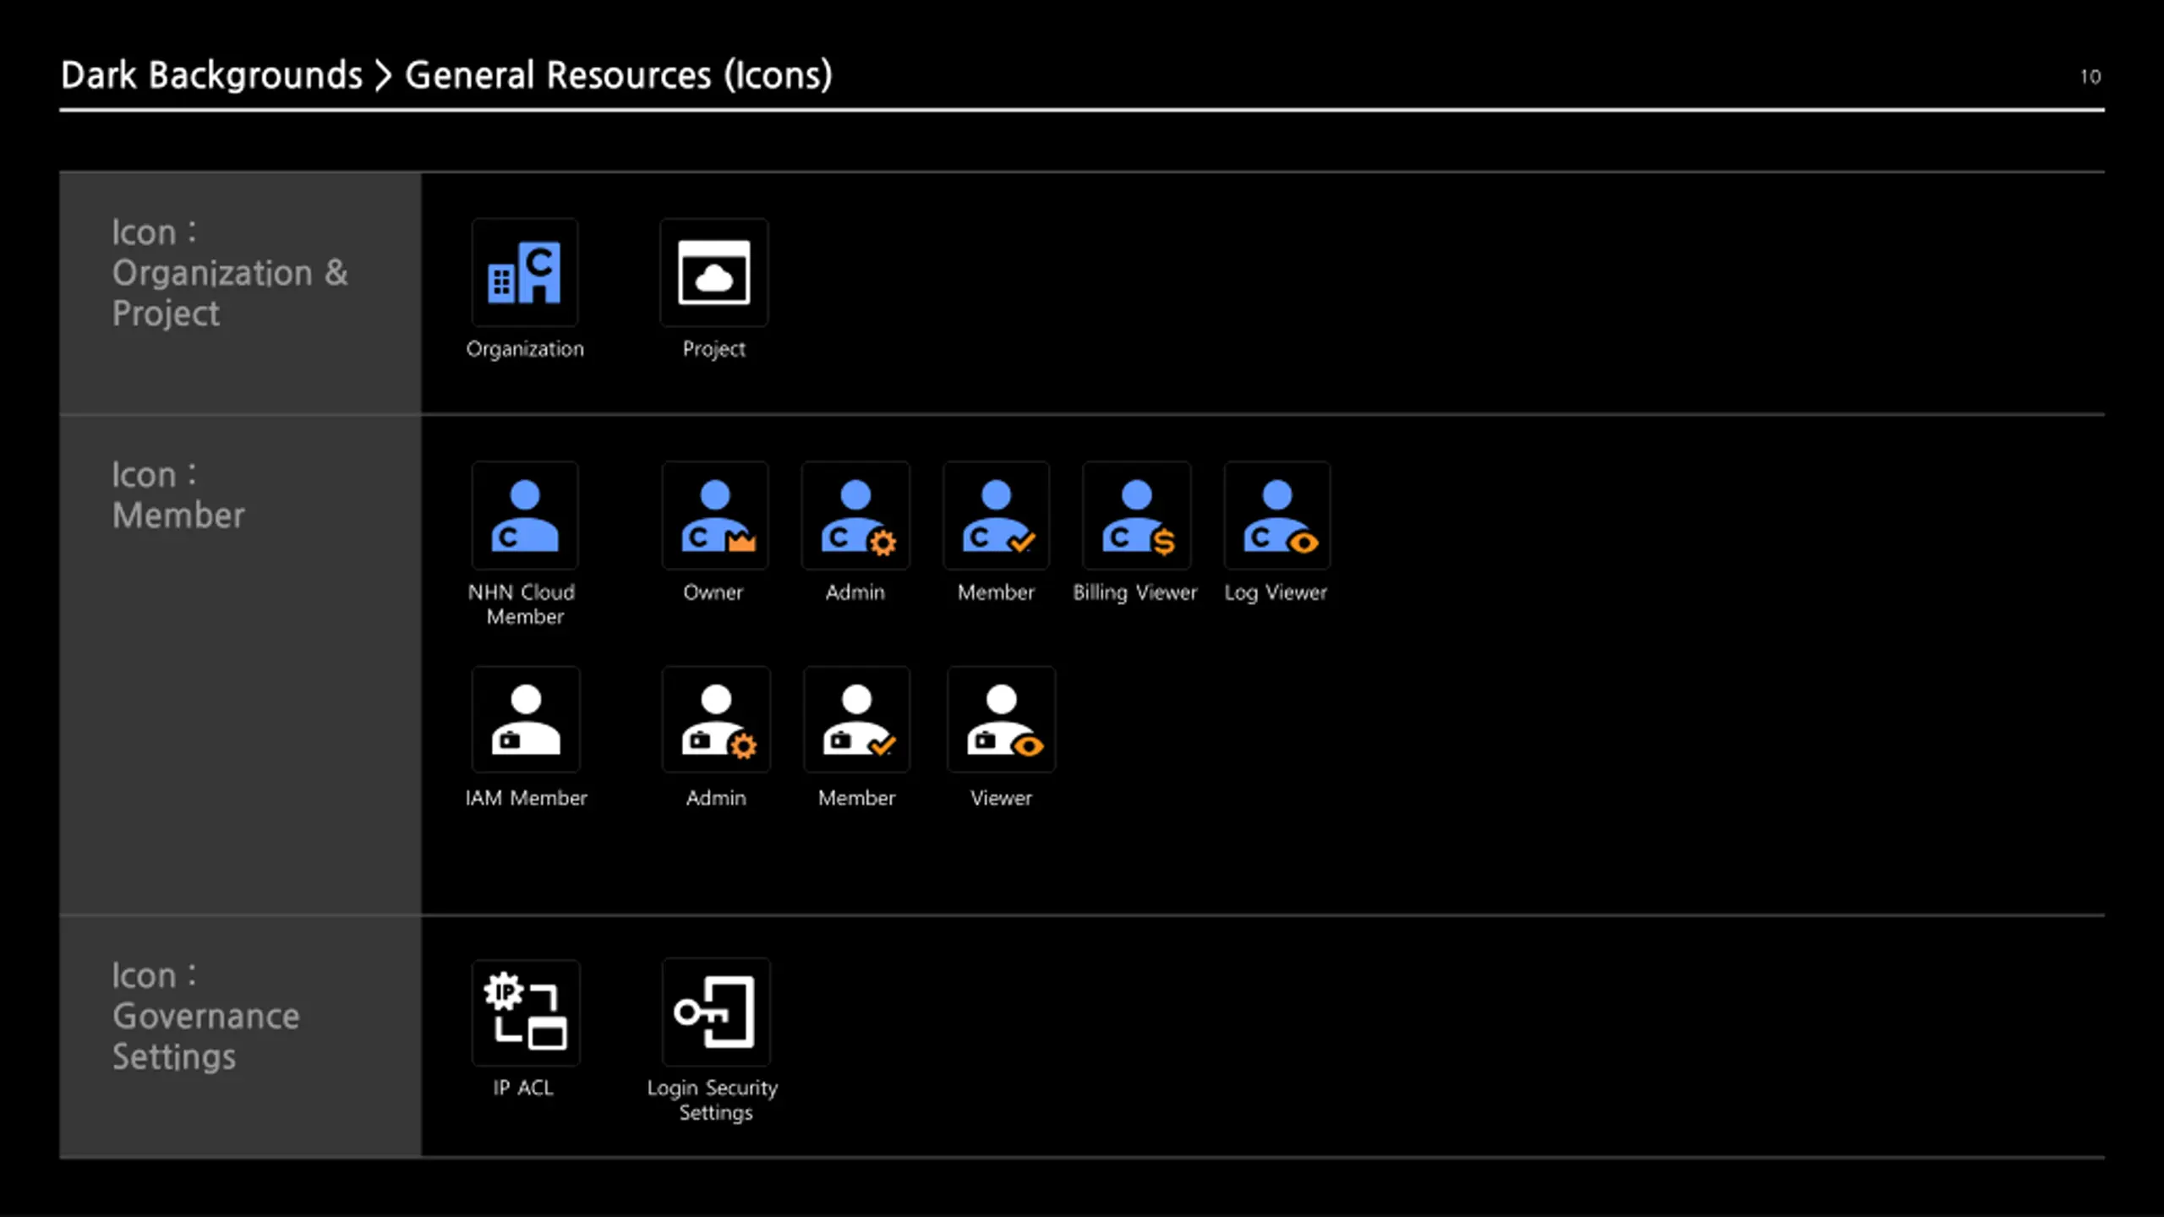Click the 'Log Viewer' label text
This screenshot has width=2164, height=1217.
click(1276, 592)
